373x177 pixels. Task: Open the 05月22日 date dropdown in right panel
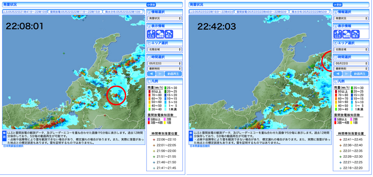pos(351,63)
